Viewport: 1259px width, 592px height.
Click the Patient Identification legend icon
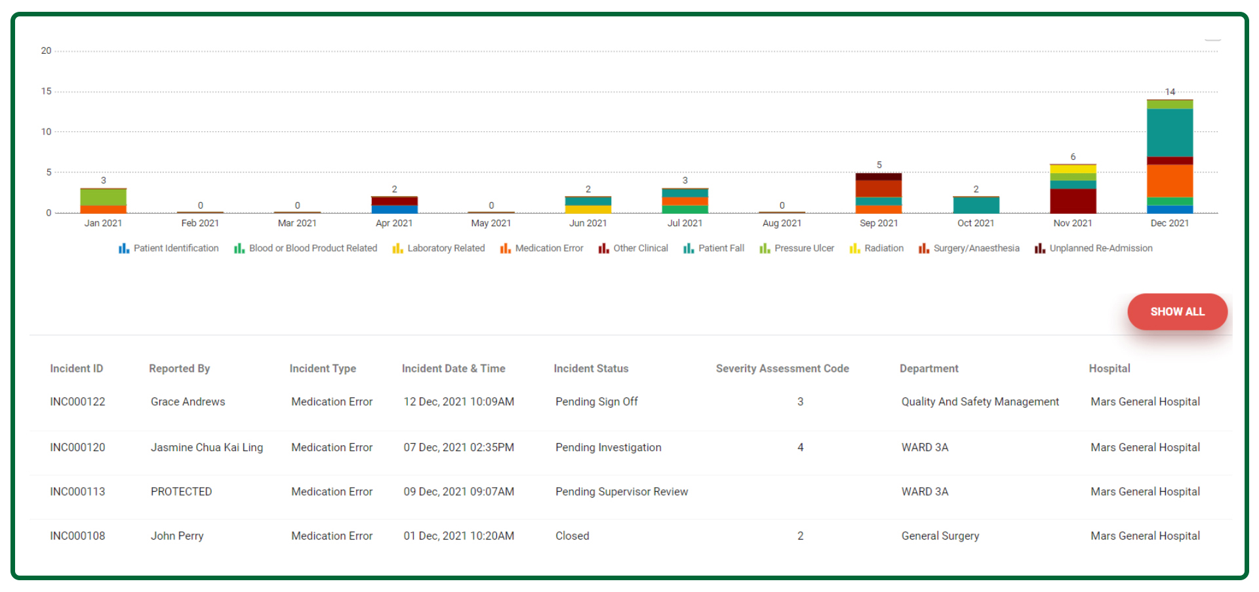tap(123, 248)
